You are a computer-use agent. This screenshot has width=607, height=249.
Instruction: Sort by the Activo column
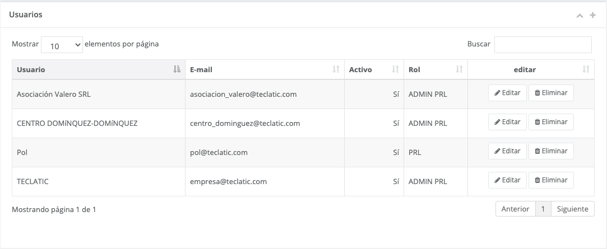[x=395, y=70]
